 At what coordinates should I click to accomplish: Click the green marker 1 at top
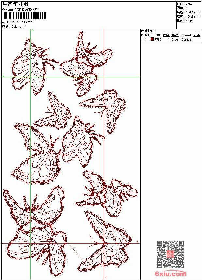click(33, 31)
